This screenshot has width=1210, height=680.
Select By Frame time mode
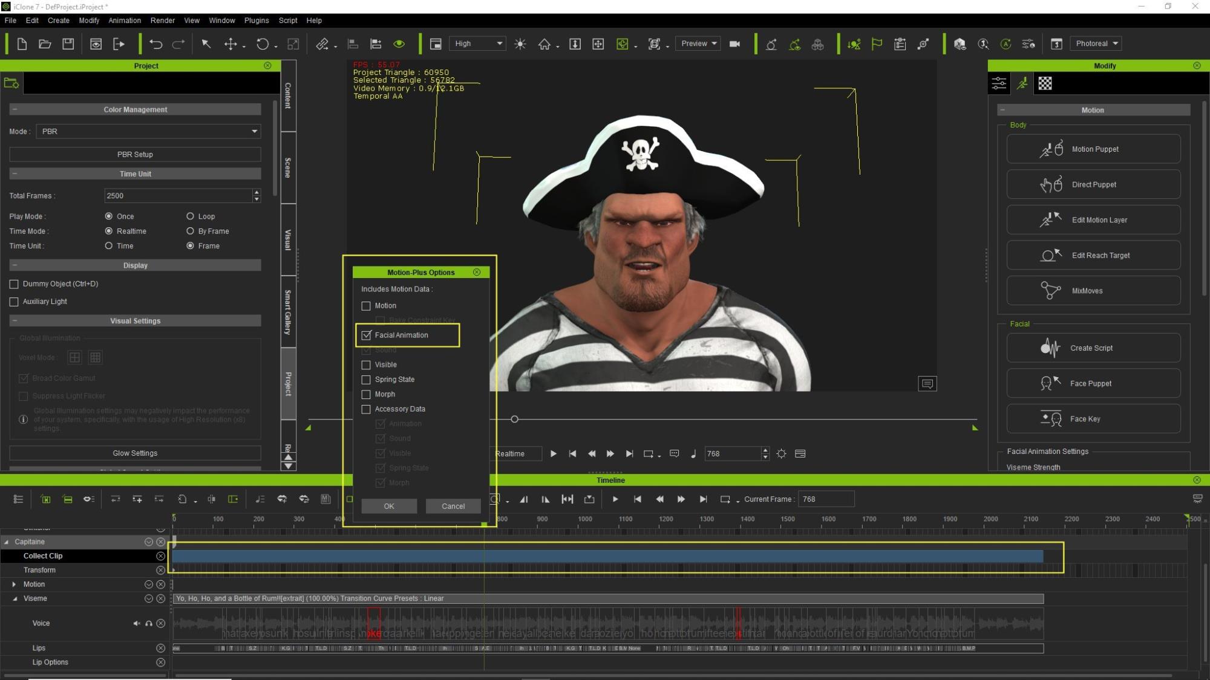(190, 231)
